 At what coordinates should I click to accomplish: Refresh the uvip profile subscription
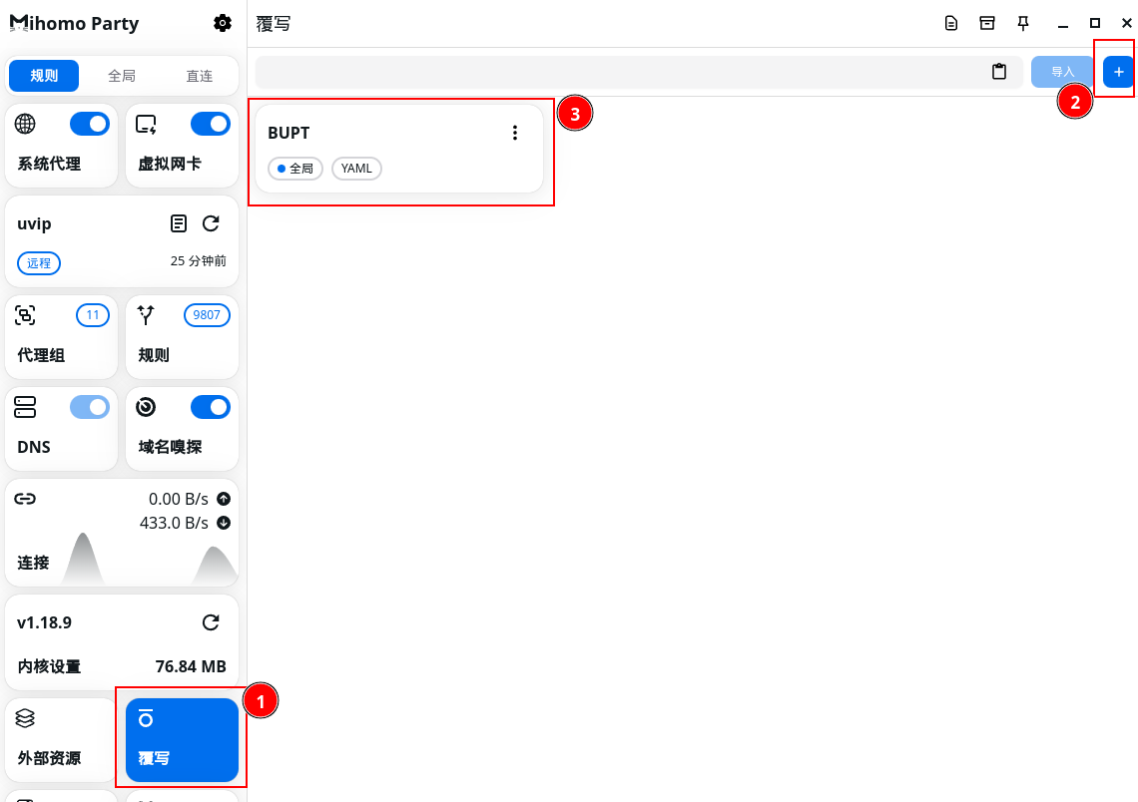click(x=211, y=223)
